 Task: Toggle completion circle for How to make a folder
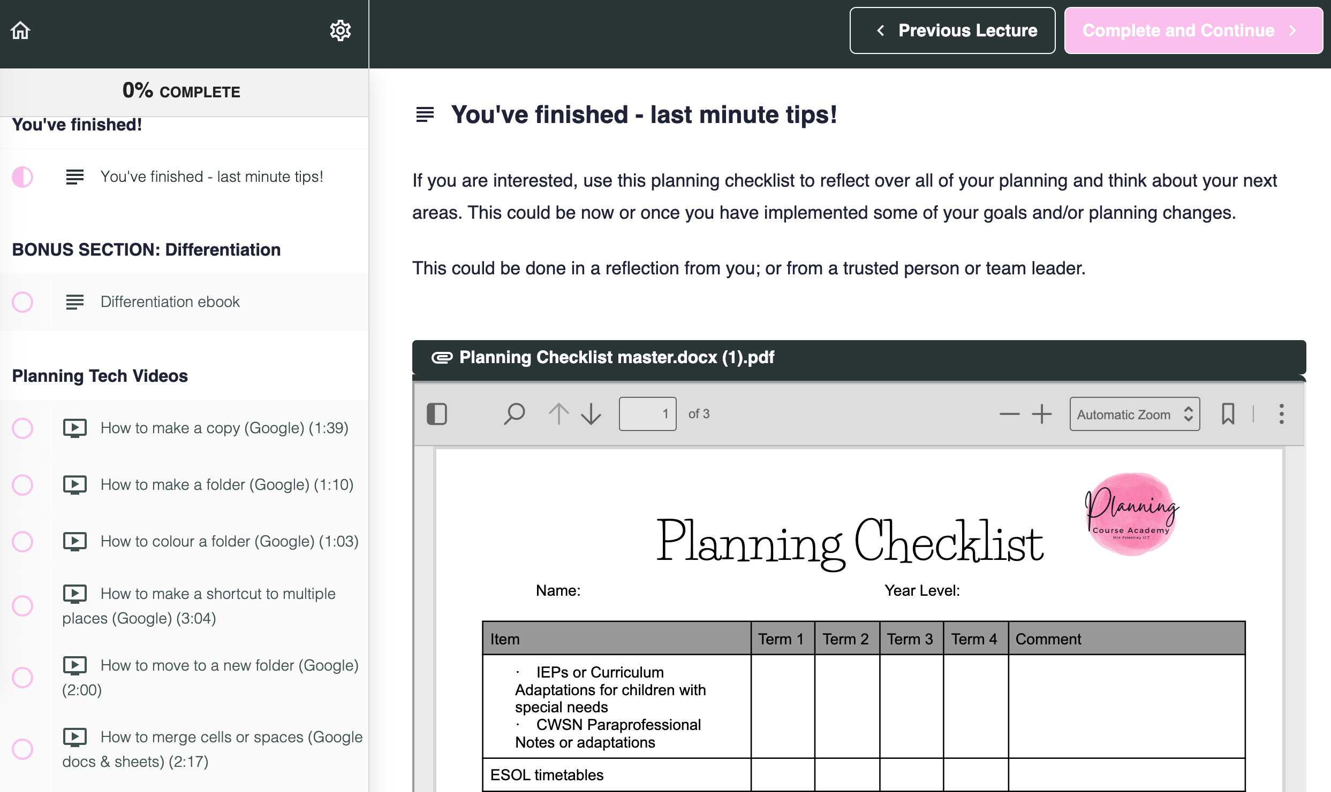tap(22, 485)
